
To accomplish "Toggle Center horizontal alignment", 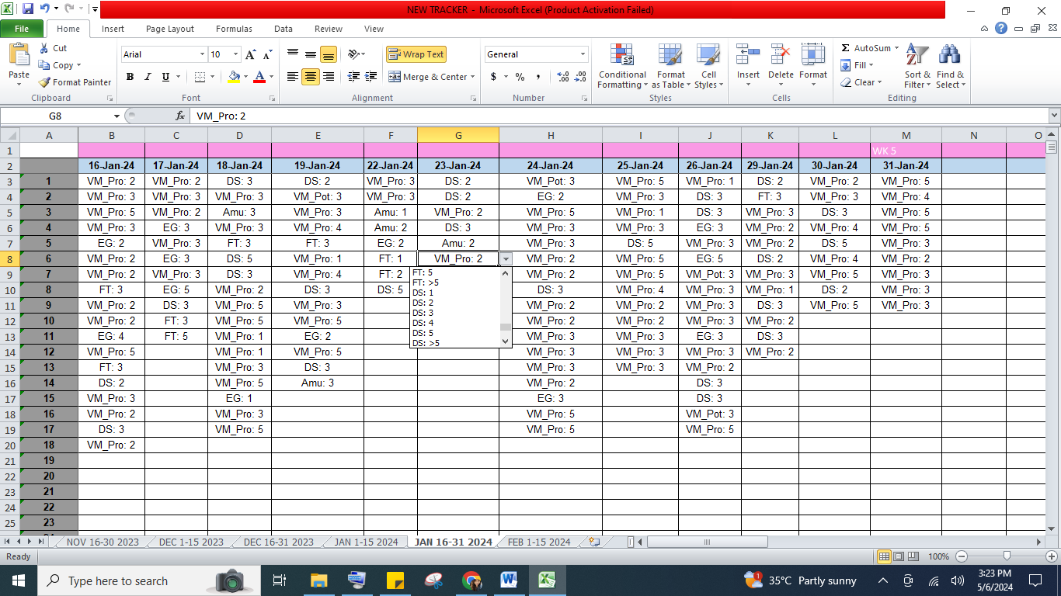I will 311,77.
